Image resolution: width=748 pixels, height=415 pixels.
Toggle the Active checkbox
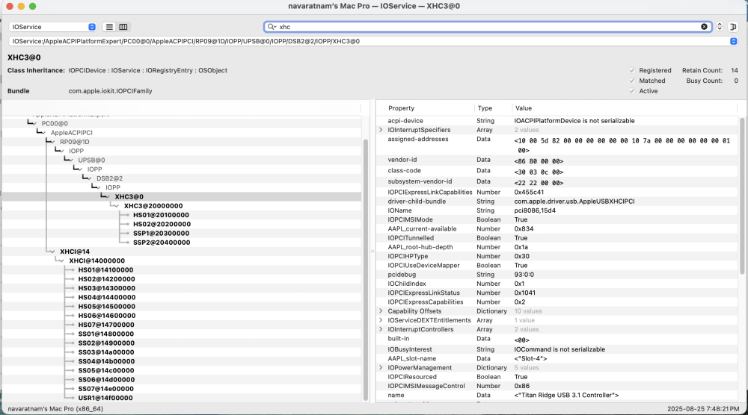[632, 91]
